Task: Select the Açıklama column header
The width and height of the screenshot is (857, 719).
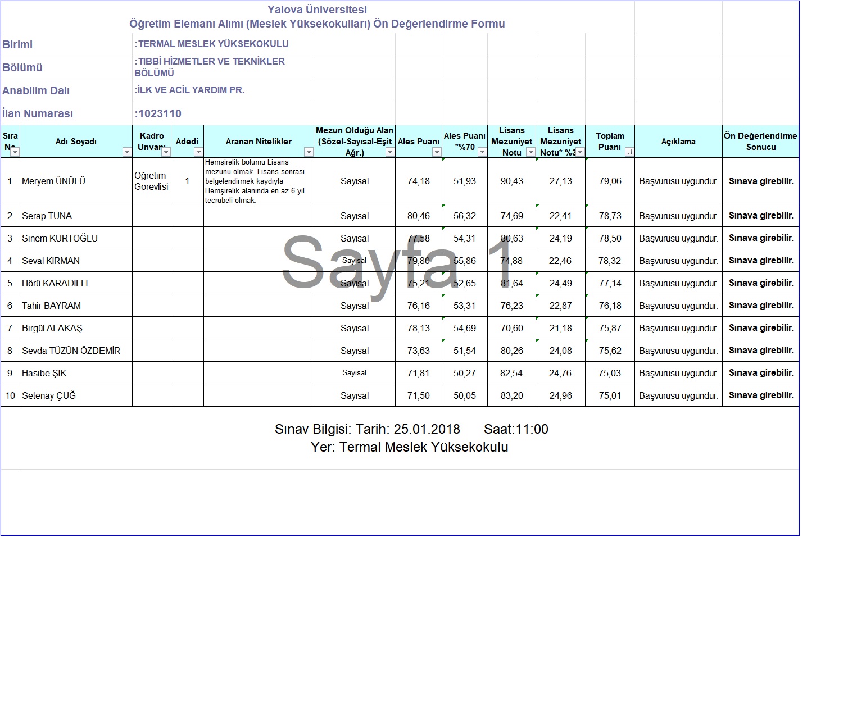Action: pyautogui.click(x=678, y=142)
